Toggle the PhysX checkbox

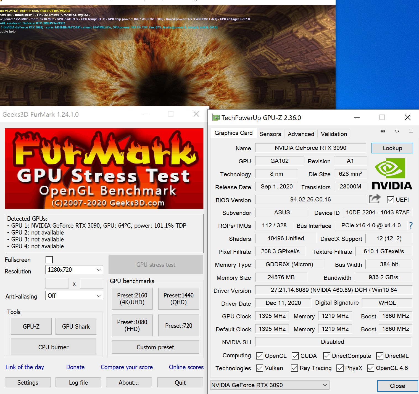pyautogui.click(x=340, y=368)
